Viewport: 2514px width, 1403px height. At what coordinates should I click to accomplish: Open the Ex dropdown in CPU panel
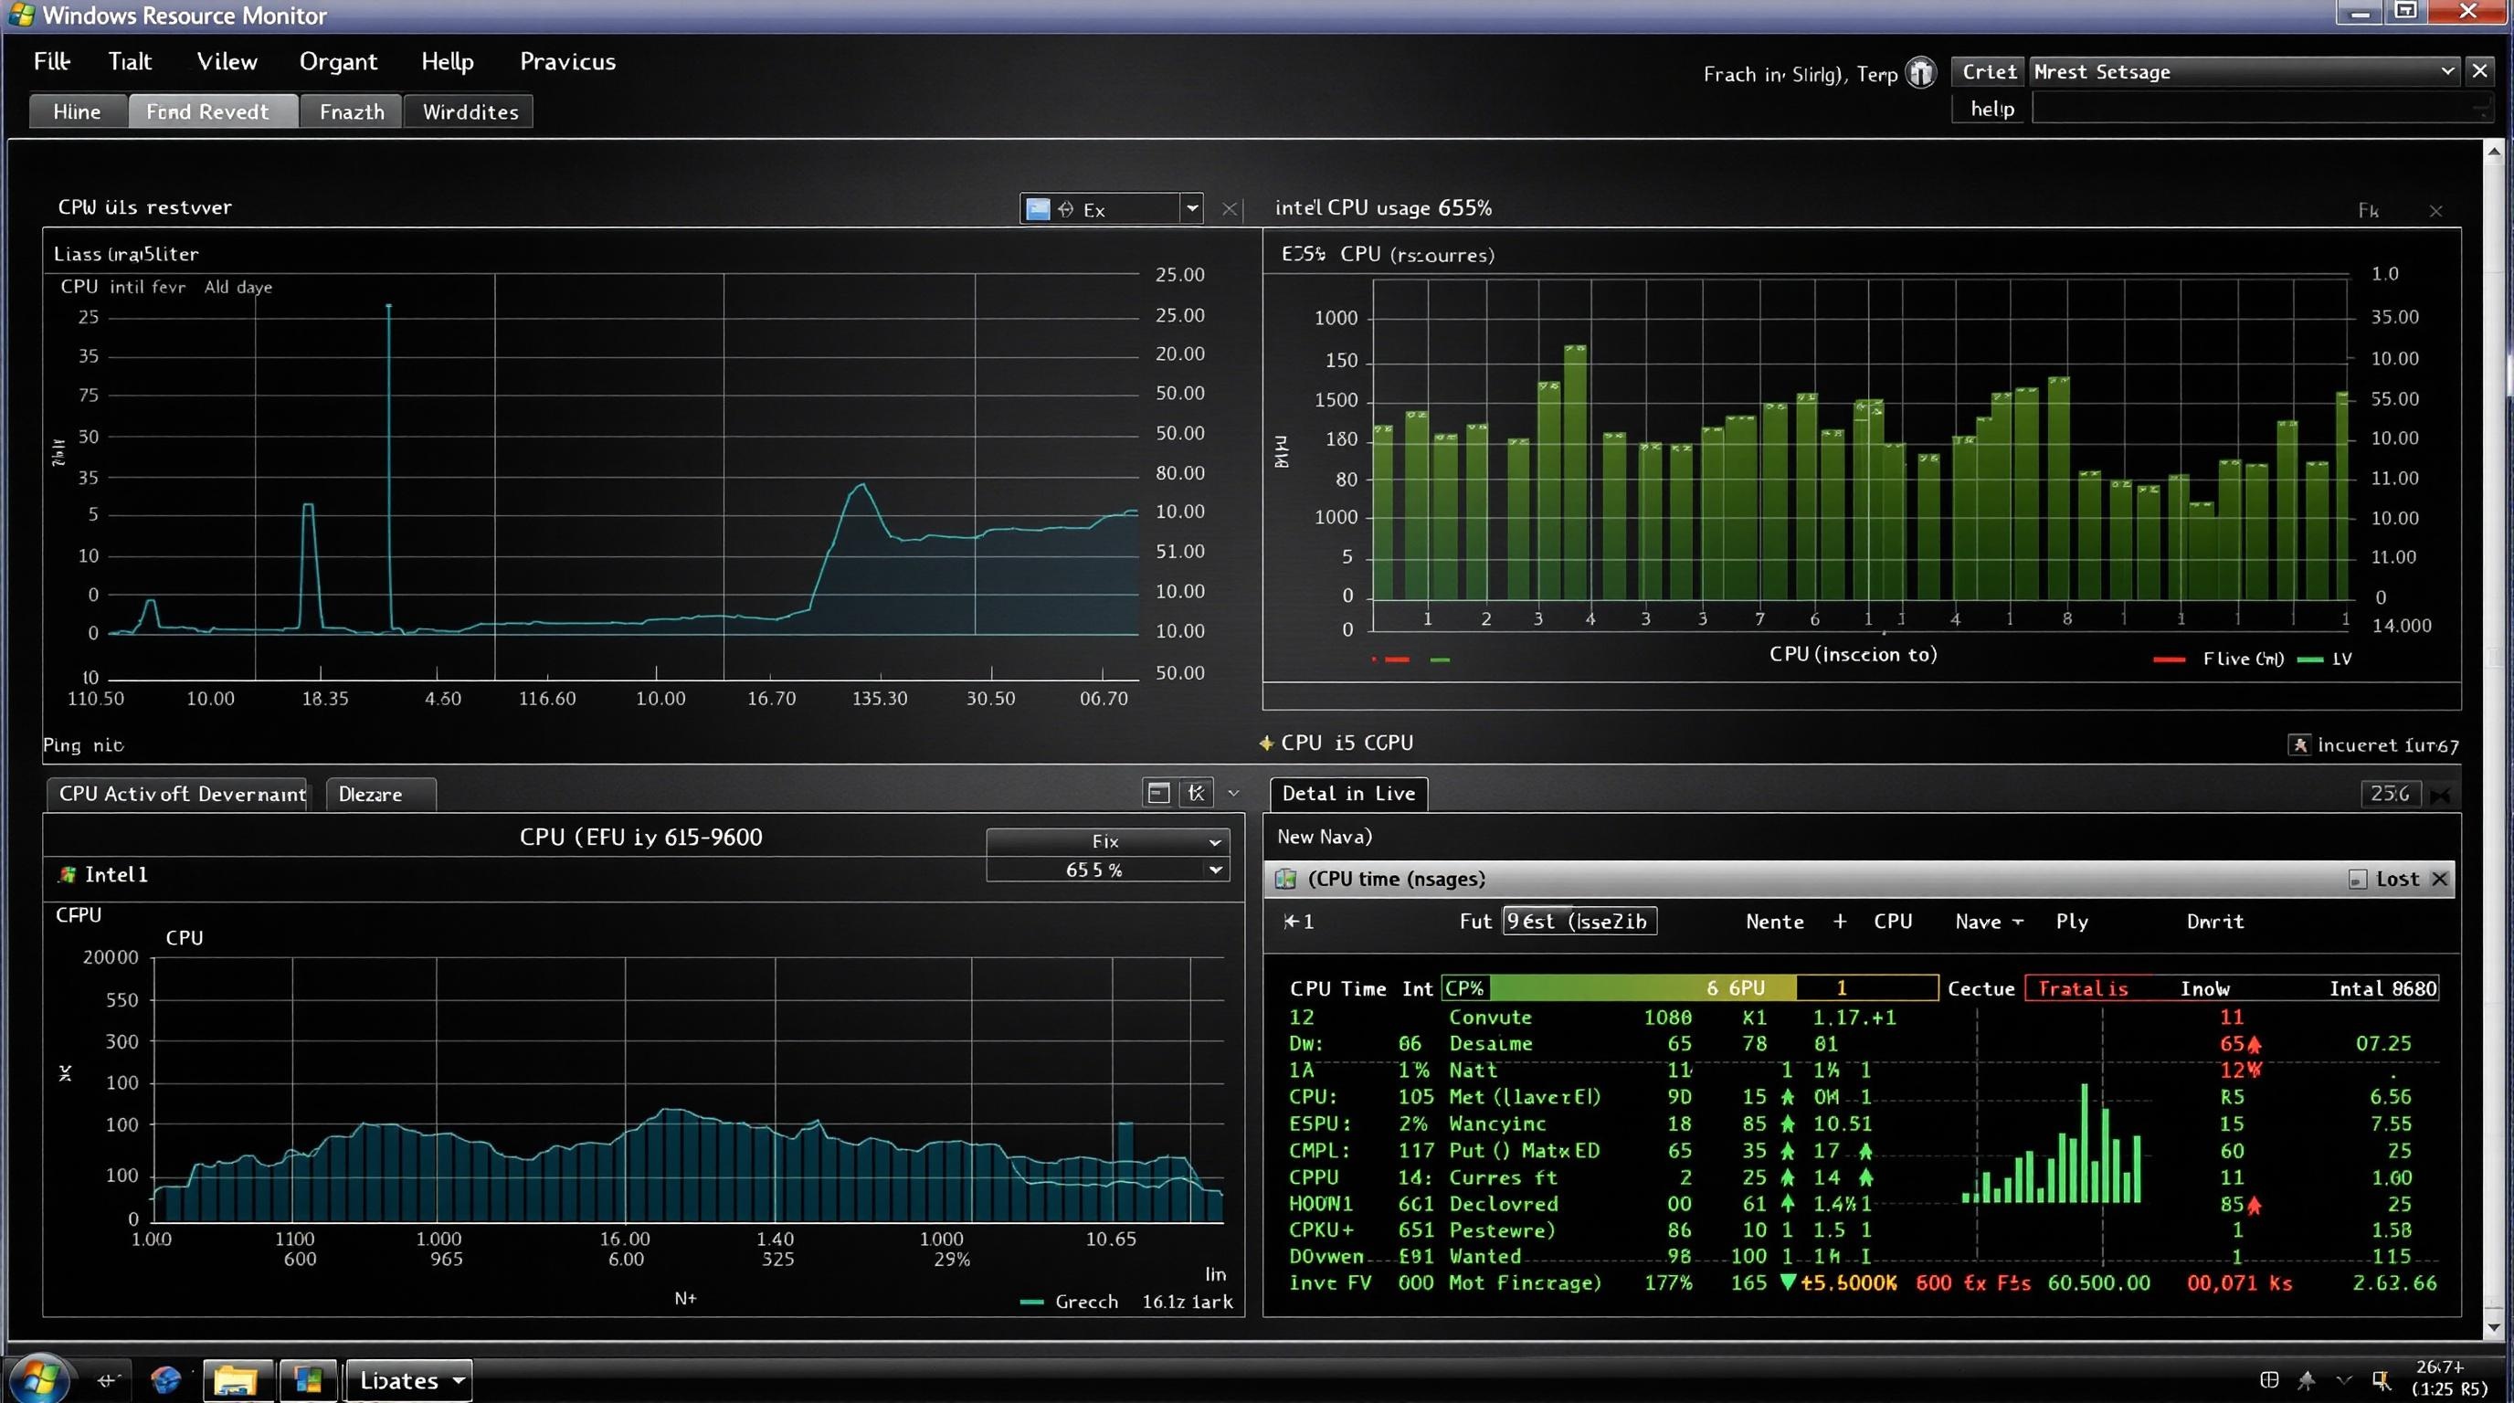point(1190,208)
